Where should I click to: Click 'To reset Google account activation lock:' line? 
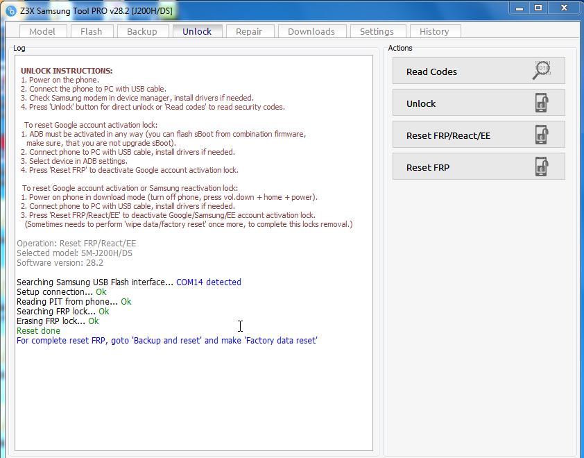tap(91, 125)
